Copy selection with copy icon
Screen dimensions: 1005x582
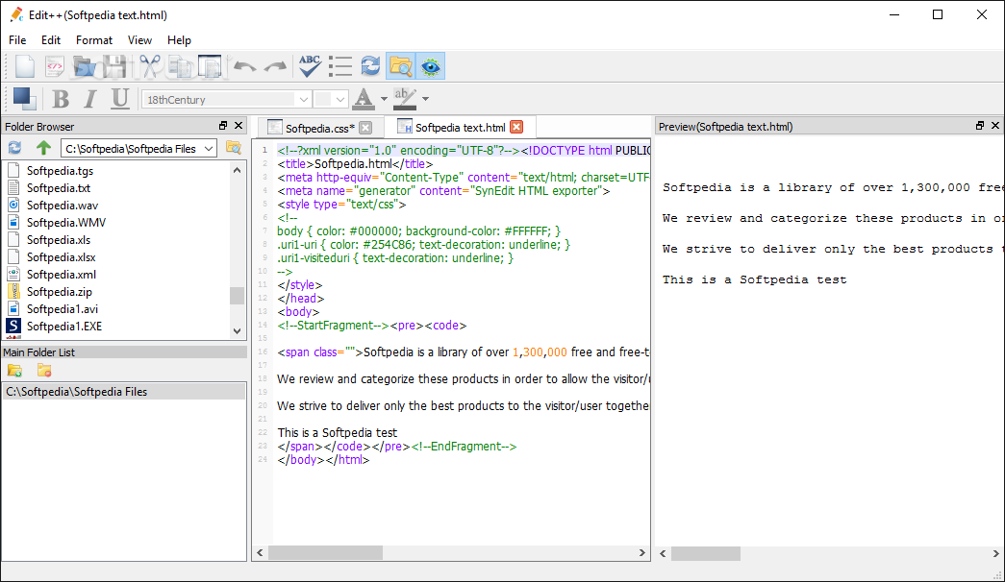tap(181, 66)
